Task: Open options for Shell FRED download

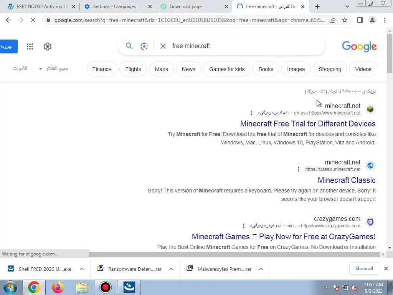Action: [82, 269]
